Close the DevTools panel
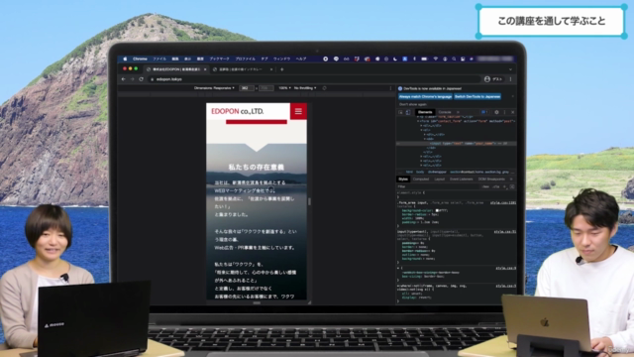This screenshot has width=634, height=357. pyautogui.click(x=512, y=112)
